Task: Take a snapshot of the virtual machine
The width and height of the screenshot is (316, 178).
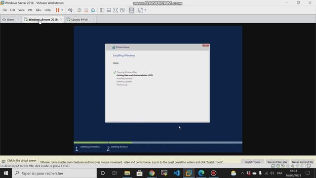Action: click(x=79, y=10)
